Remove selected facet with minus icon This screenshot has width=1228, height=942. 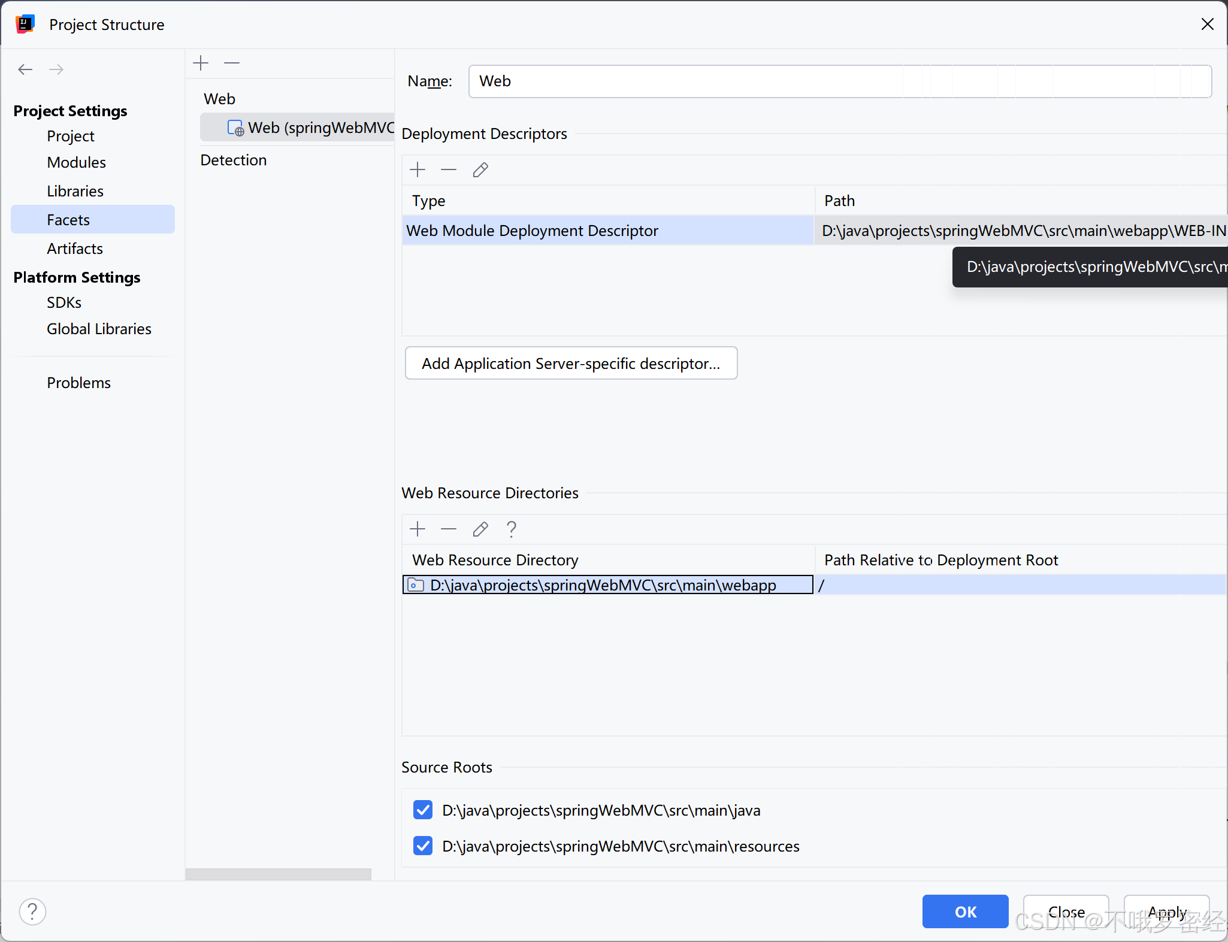click(x=232, y=63)
